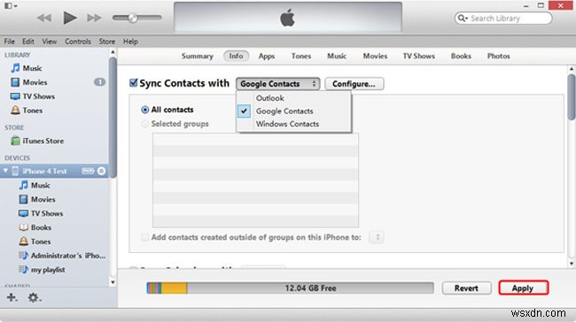
Task: Open TV Shows icon under iPhone 4 Test
Action: point(23,213)
